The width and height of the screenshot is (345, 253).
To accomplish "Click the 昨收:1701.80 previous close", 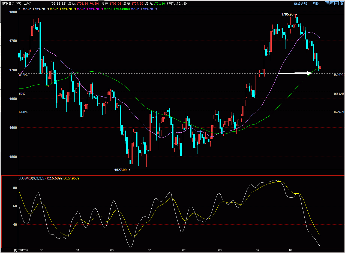I will [177, 4].
